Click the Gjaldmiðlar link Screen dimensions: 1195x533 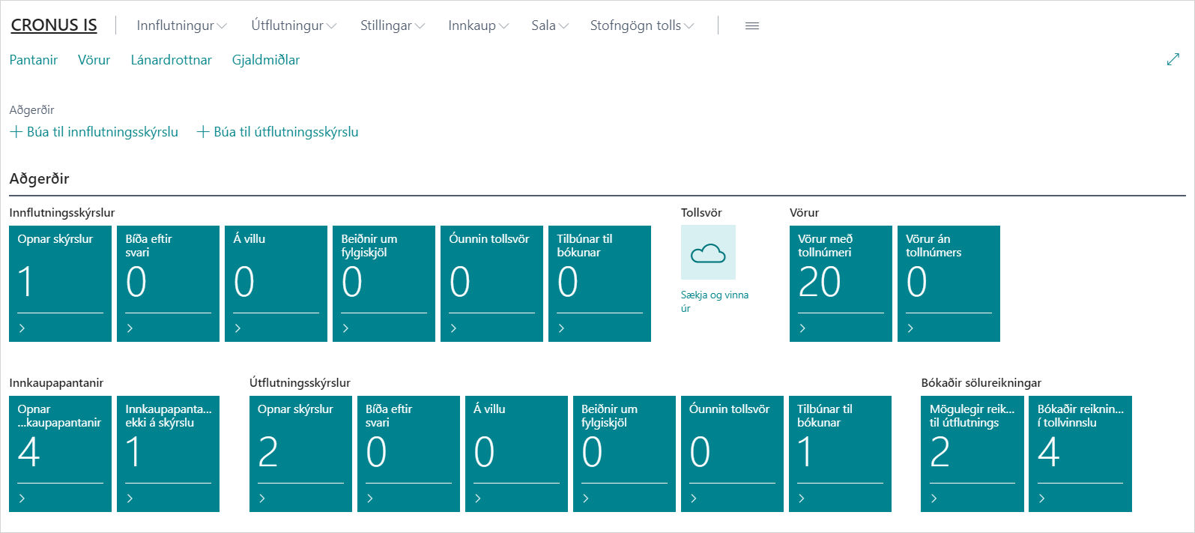pos(265,60)
